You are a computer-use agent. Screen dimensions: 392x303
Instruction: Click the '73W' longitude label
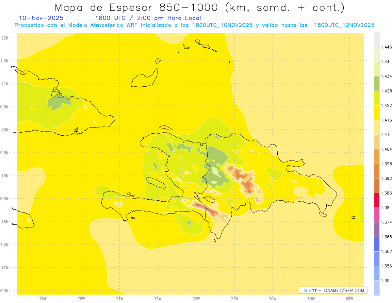[158, 299]
